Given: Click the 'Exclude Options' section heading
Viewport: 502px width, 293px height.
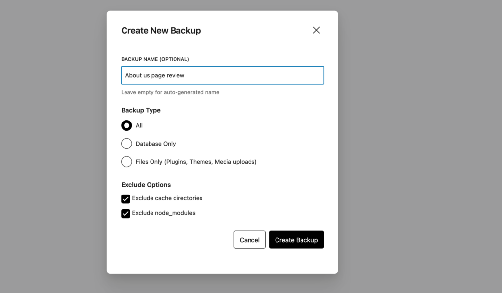Looking at the screenshot, I should pos(146,185).
